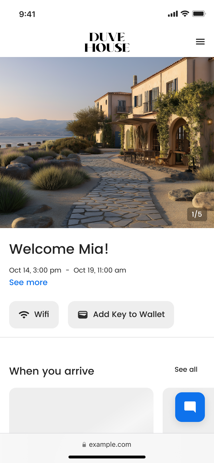
Task: Tap the home indicator bar
Action: click(107, 457)
